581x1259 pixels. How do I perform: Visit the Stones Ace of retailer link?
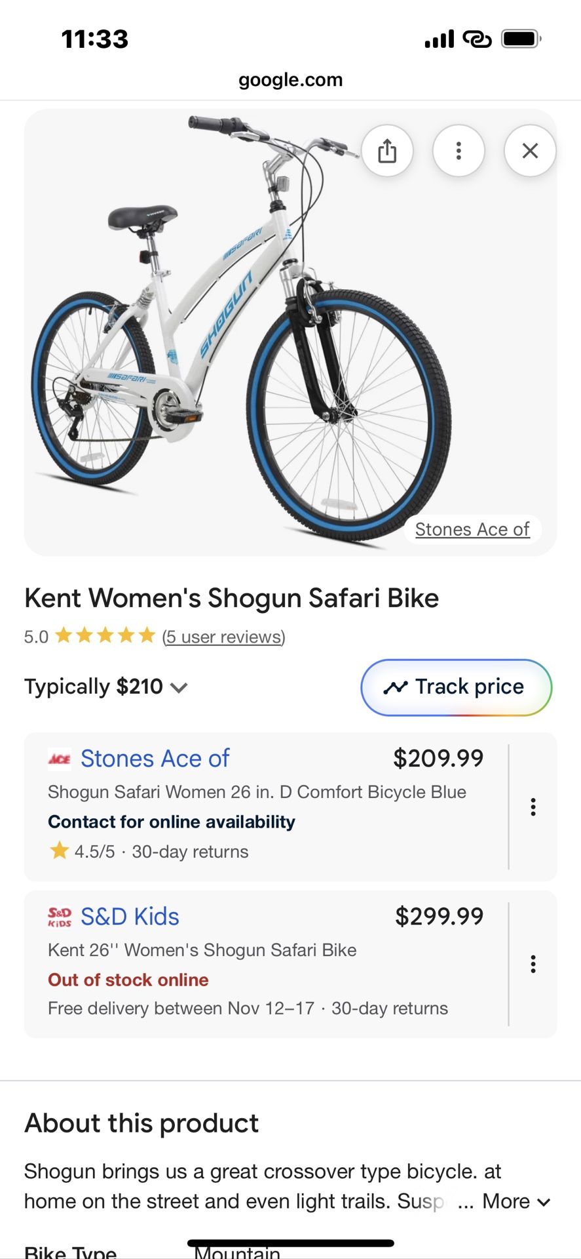pyautogui.click(x=154, y=758)
